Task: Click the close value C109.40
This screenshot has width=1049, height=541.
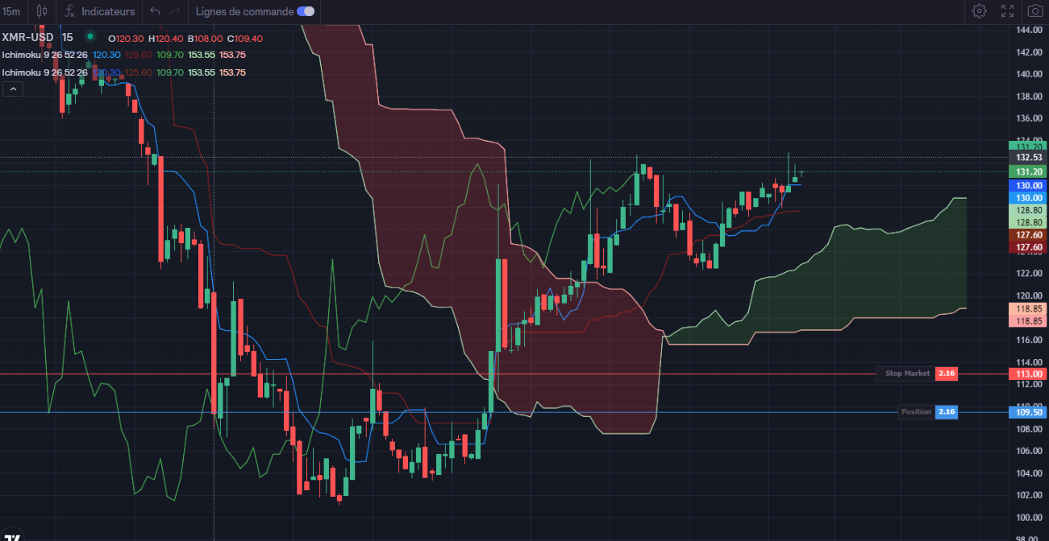Action: pos(244,38)
